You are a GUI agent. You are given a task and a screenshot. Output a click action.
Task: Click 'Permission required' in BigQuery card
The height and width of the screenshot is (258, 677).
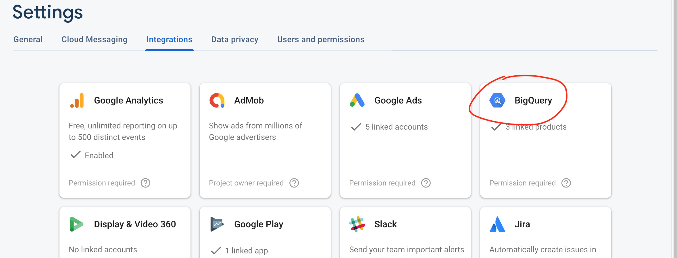click(522, 183)
